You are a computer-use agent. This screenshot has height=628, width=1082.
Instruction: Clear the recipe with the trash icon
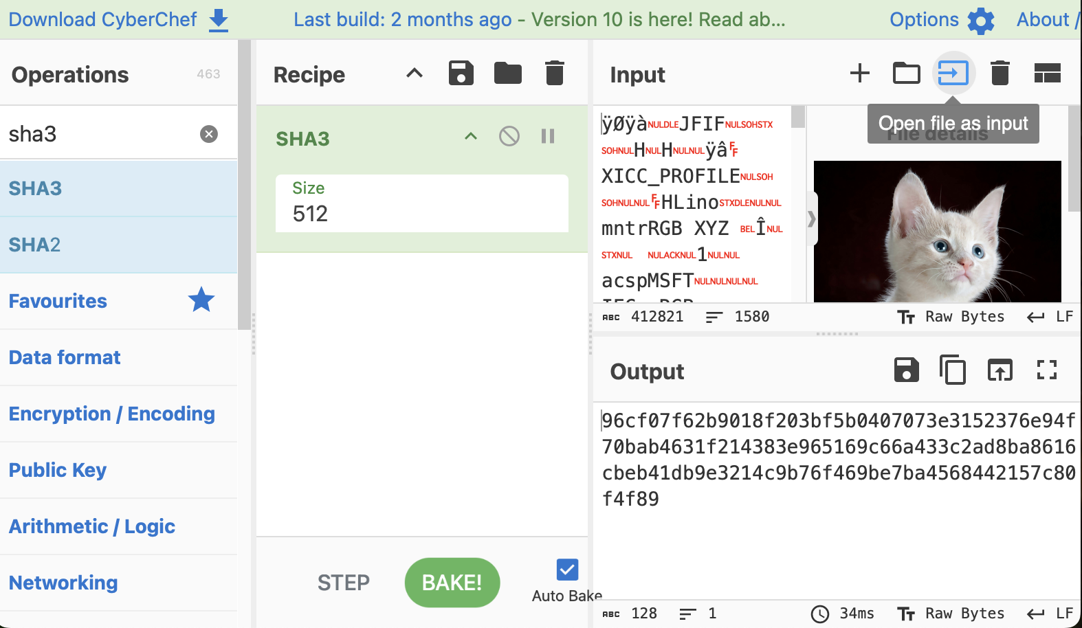(554, 73)
